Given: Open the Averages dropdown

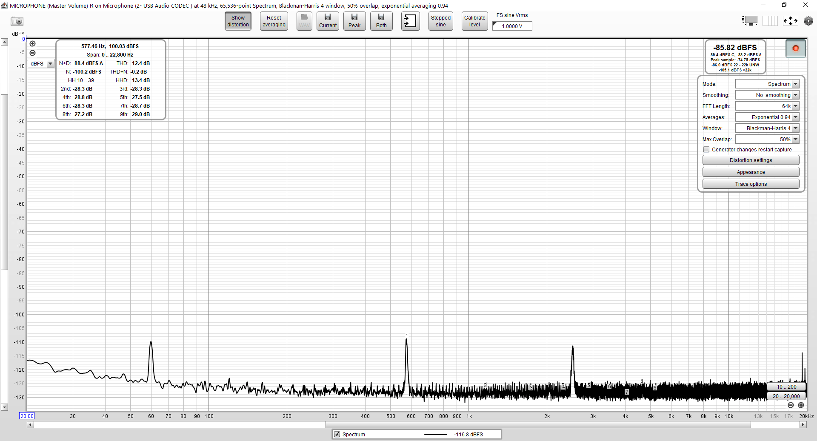Looking at the screenshot, I should click(768, 117).
